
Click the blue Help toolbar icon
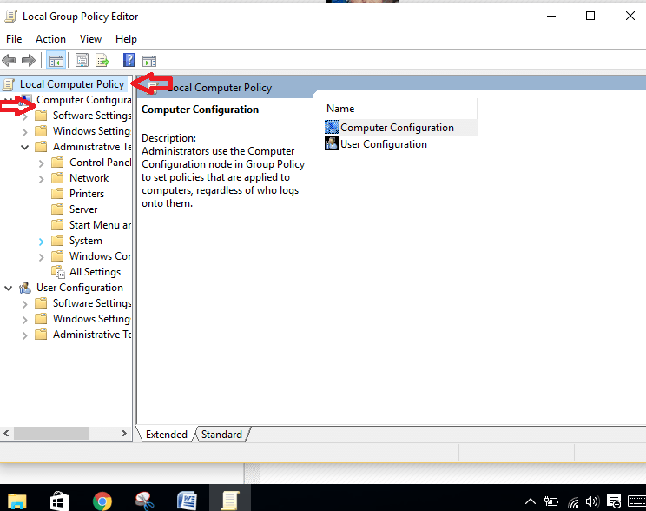pos(129,60)
